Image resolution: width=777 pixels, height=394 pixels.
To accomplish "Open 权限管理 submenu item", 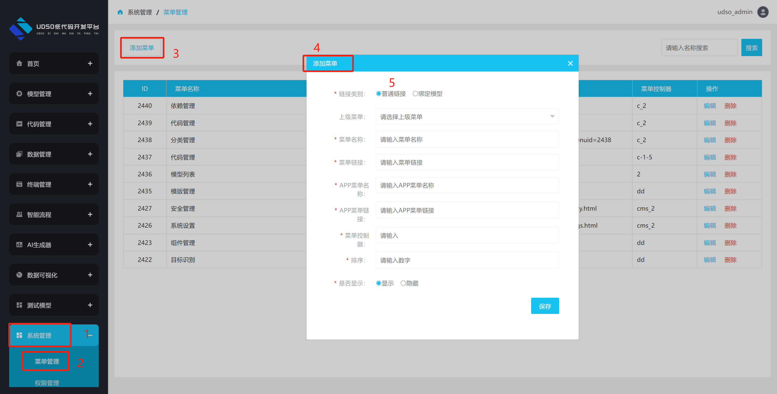I will tap(47, 383).
